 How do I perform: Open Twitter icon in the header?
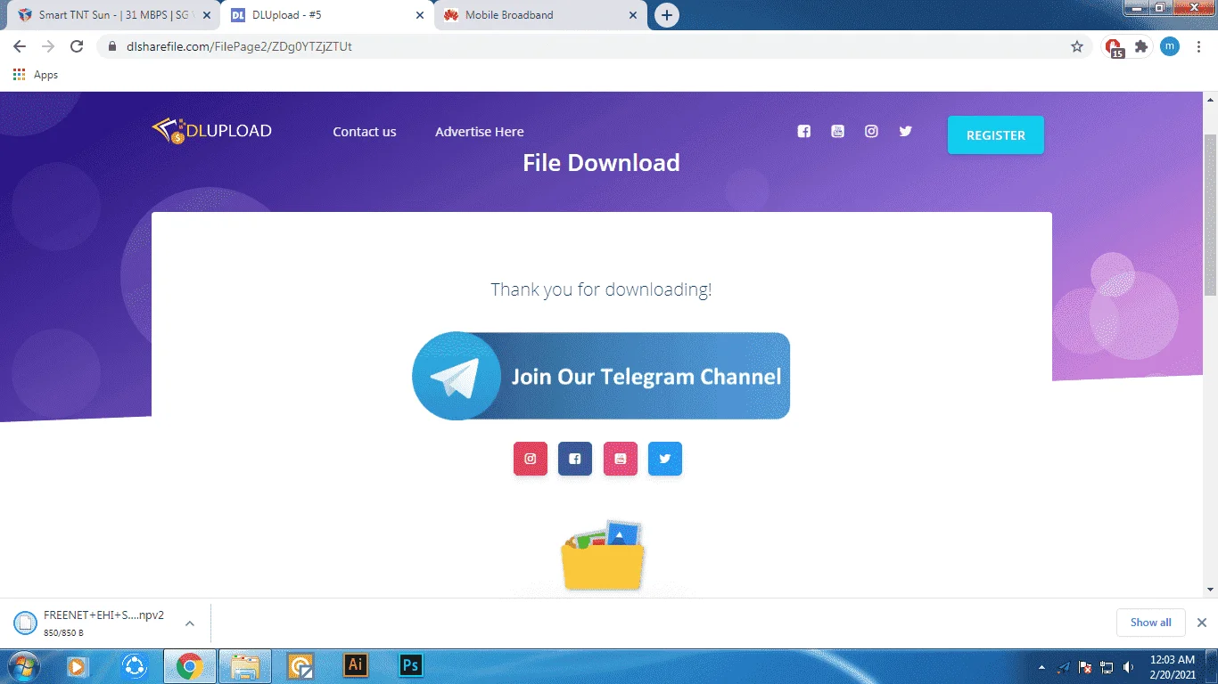click(905, 131)
